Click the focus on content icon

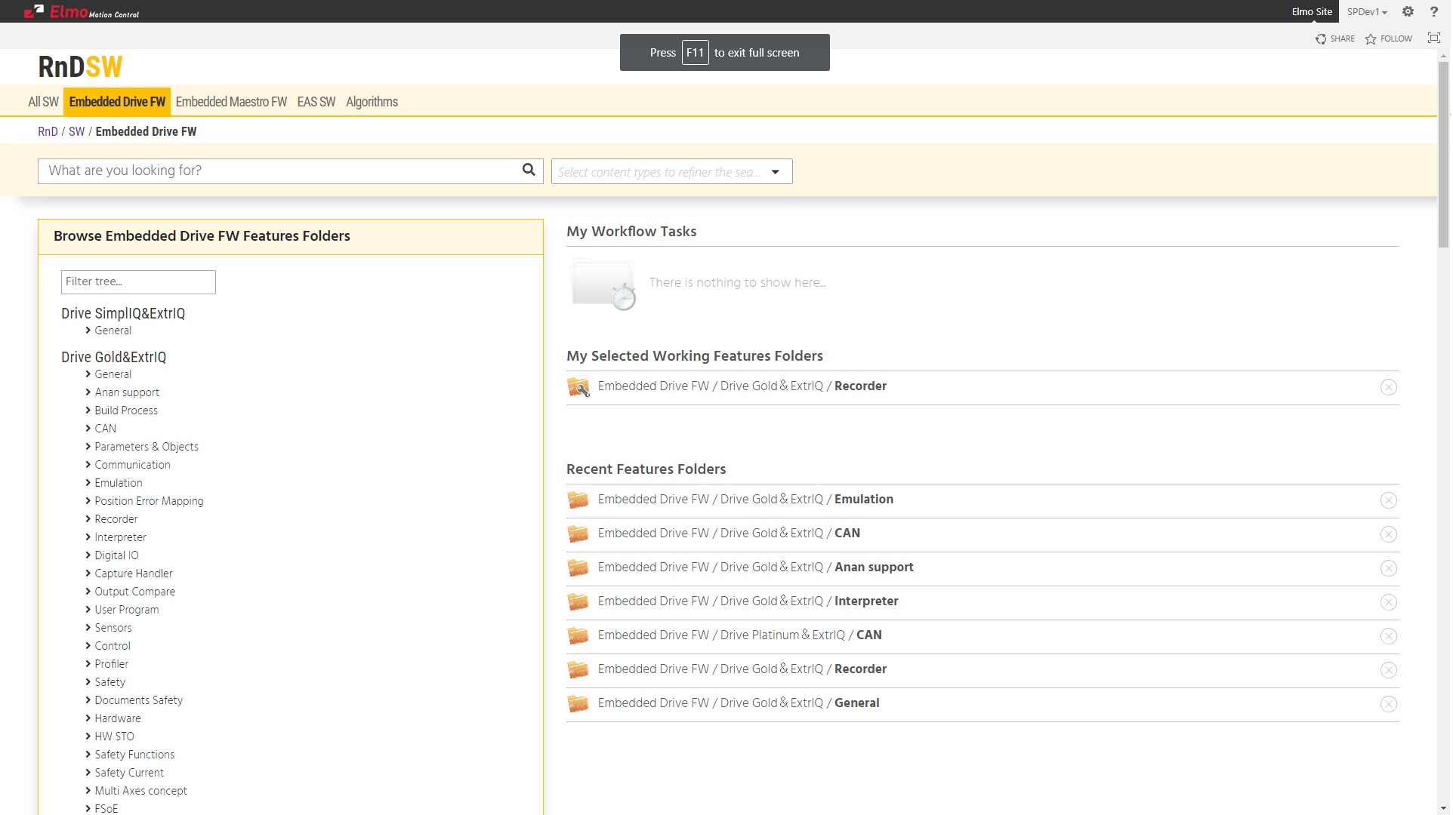pos(1433,38)
